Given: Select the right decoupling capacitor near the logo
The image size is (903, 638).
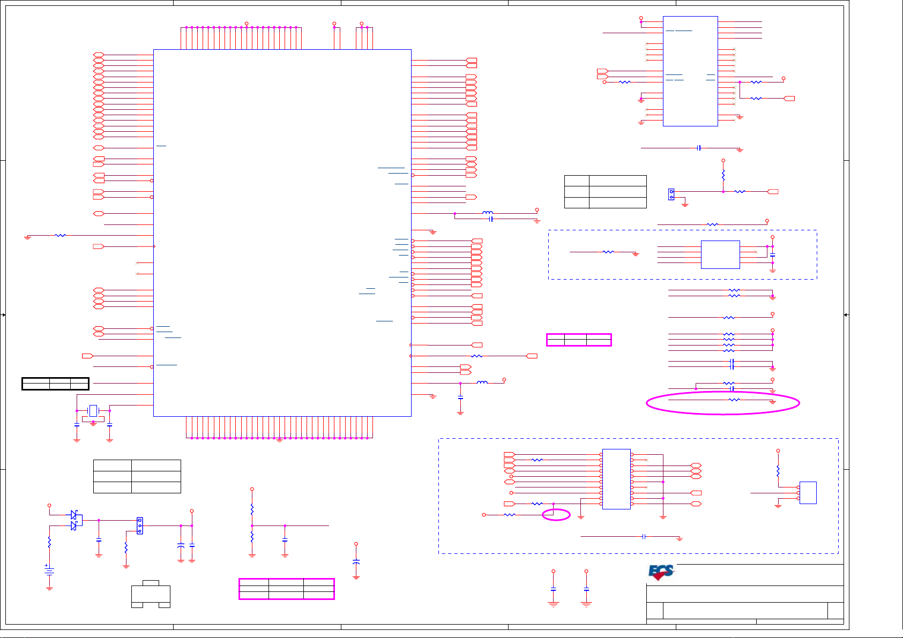Looking at the screenshot, I should click(586, 589).
